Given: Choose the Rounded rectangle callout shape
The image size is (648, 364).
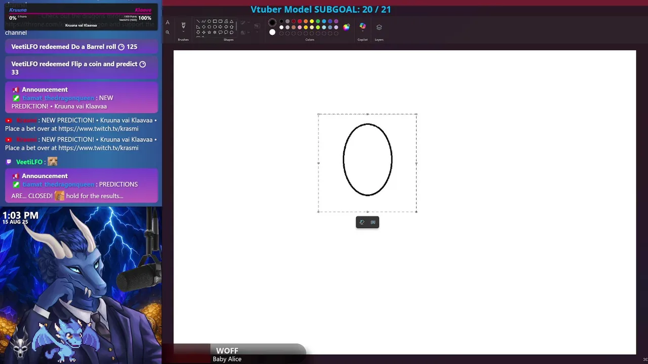Looking at the screenshot, I should (220, 32).
